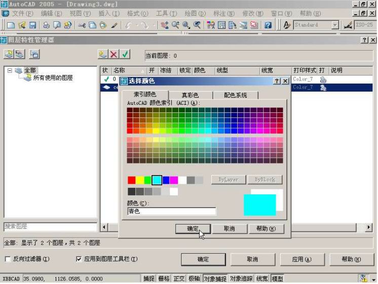The height and width of the screenshot is (284, 378).
Task: Click the New Property Filter icon
Action: pos(9,54)
